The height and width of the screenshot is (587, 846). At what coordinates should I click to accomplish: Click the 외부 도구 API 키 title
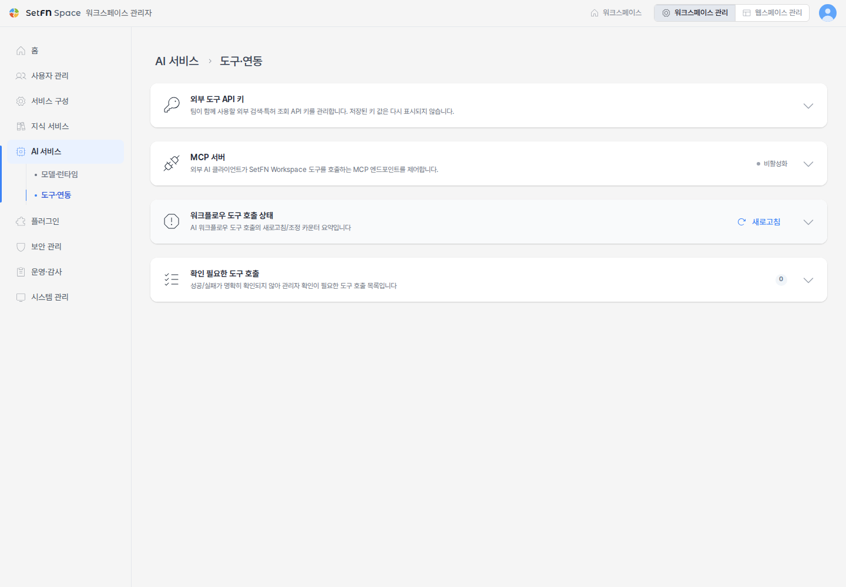[217, 99]
